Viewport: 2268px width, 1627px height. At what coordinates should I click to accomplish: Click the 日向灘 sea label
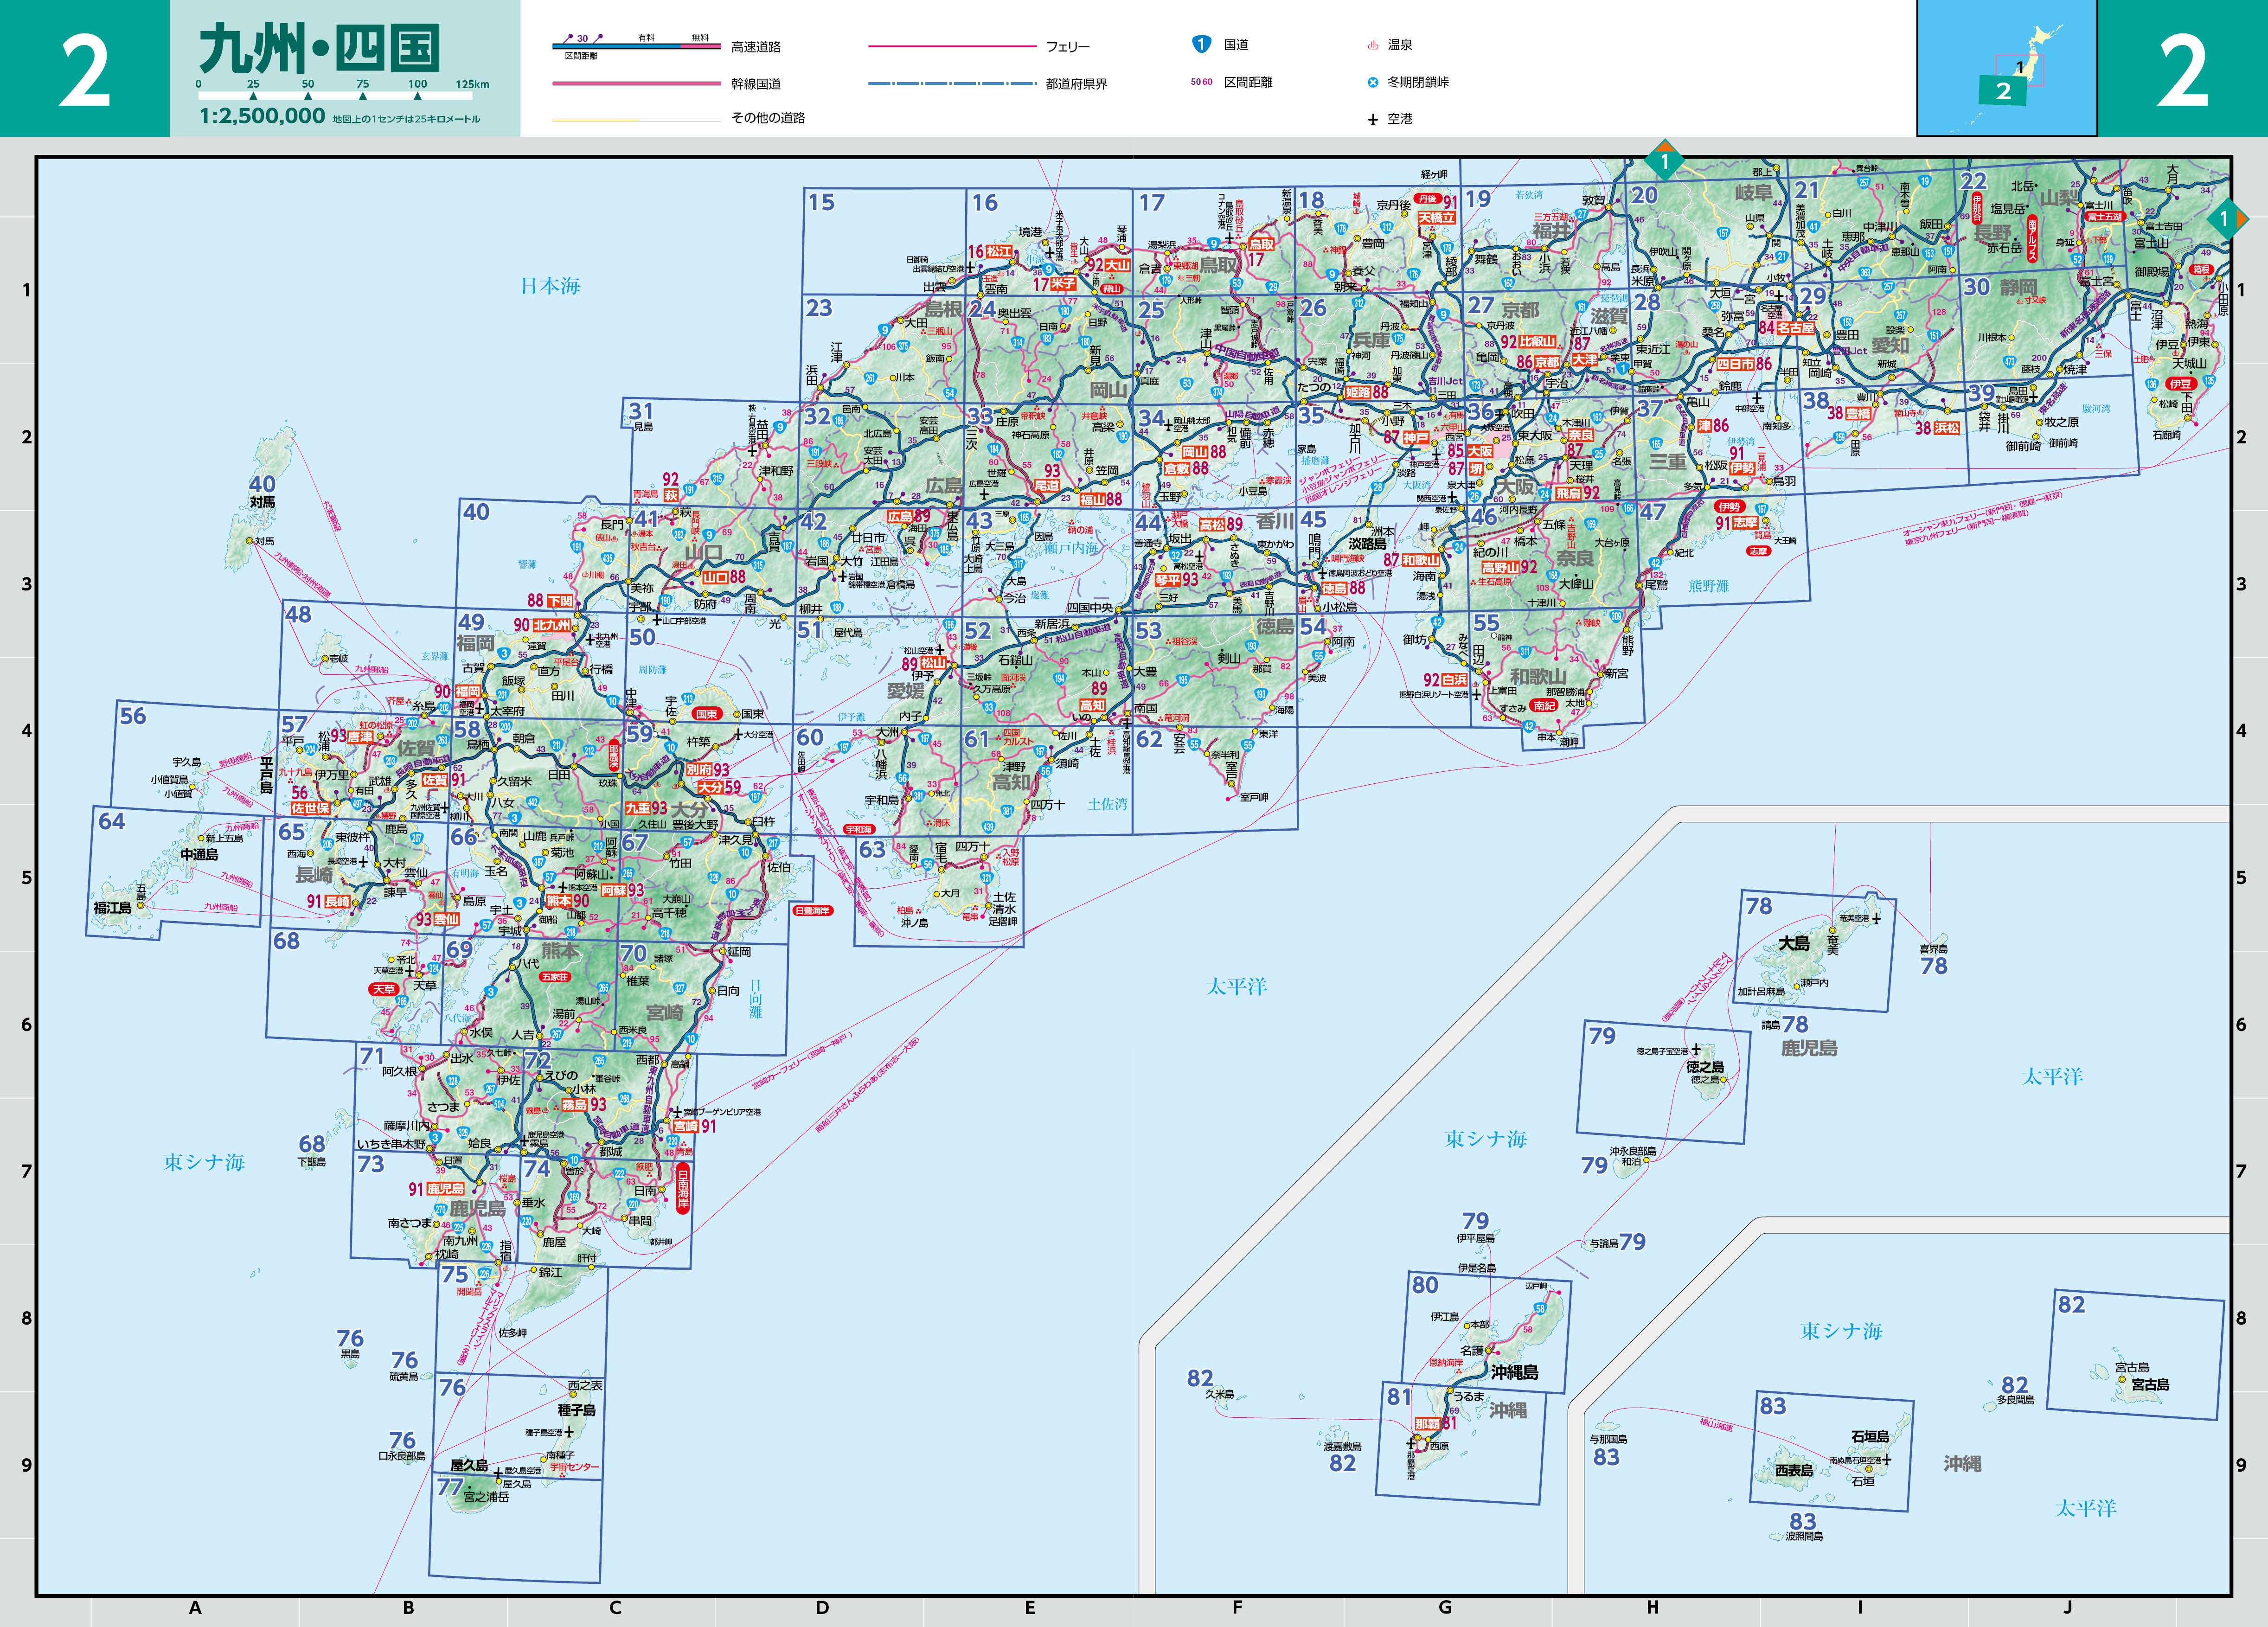click(755, 998)
